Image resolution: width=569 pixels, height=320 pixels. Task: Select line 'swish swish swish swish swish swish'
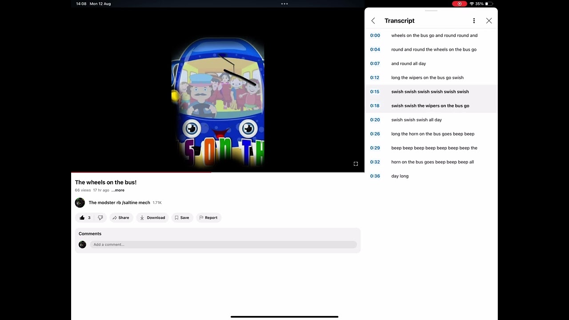(x=430, y=92)
